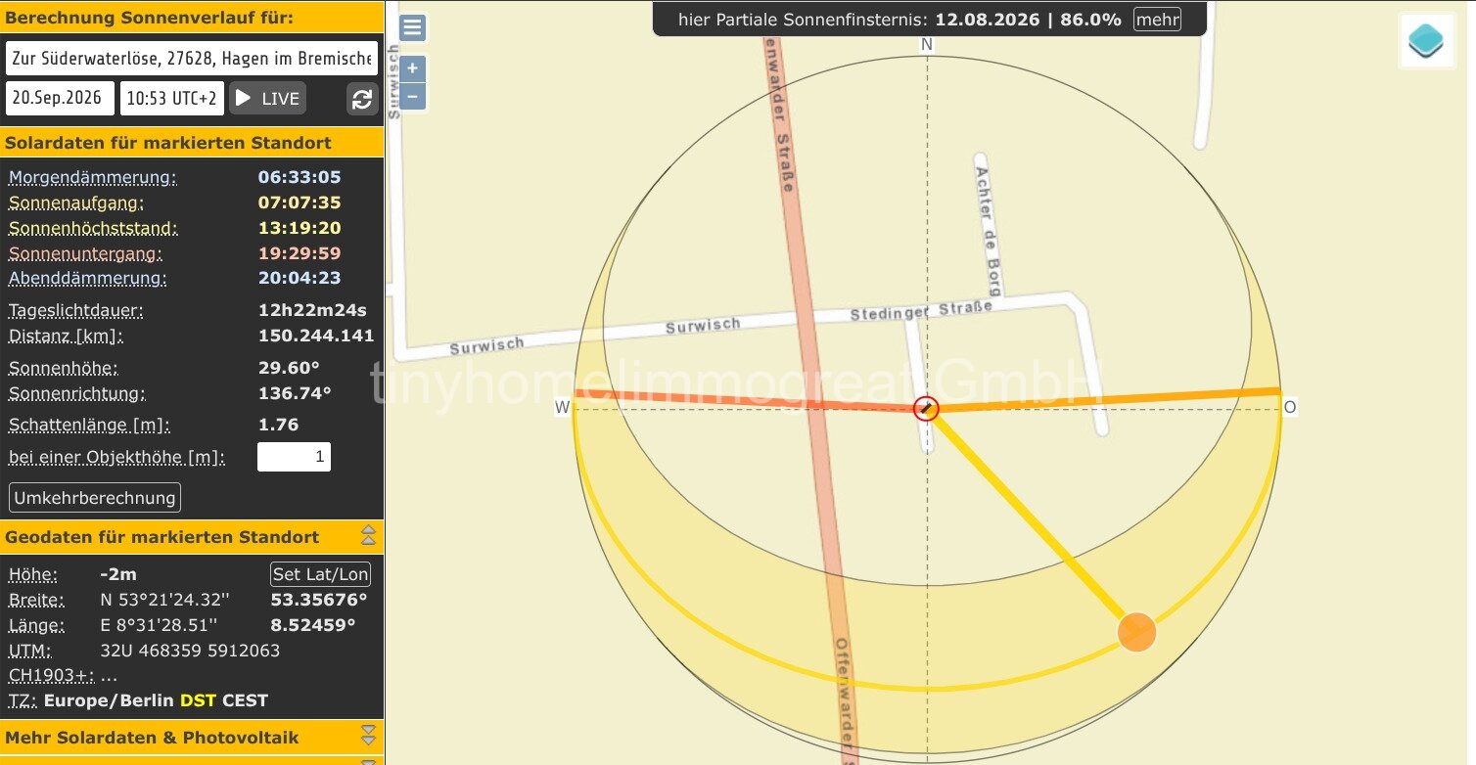Click the Sonnenhöhe label
1476x765 pixels.
click(x=64, y=369)
